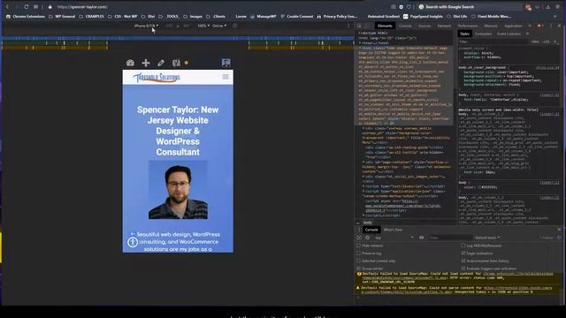Click heart icon in address bar
The height and width of the screenshot is (318, 566).
click(409, 7)
